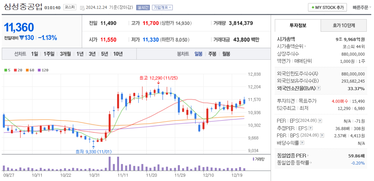374x181 pixels.
Task: Select the 10년 line chart period
Action: coord(118,54)
